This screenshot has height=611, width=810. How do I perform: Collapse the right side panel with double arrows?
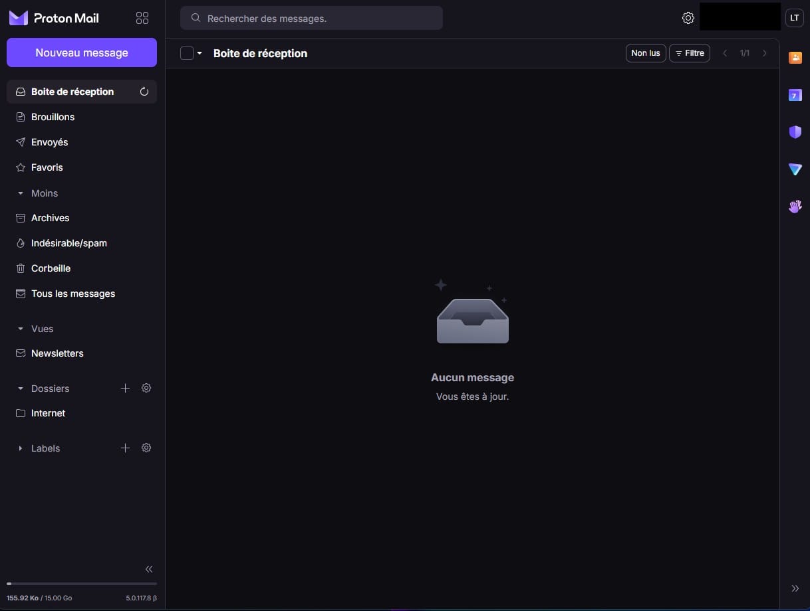(x=795, y=588)
